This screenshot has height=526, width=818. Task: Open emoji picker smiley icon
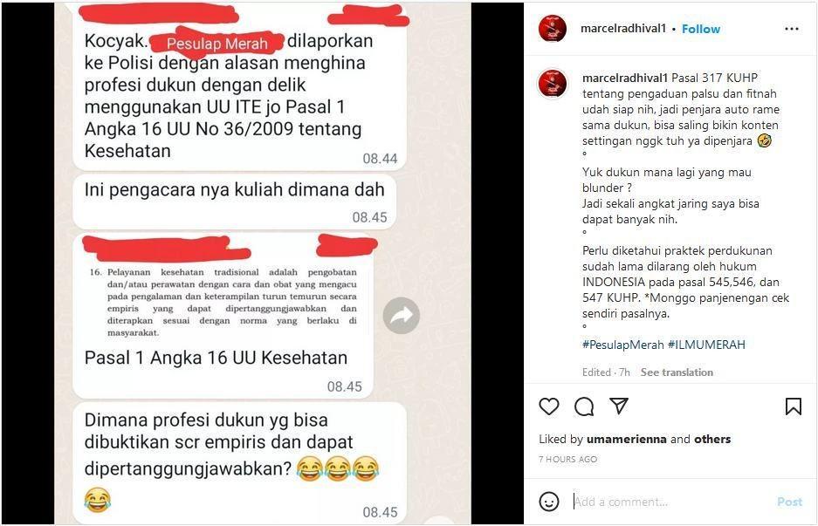549,502
